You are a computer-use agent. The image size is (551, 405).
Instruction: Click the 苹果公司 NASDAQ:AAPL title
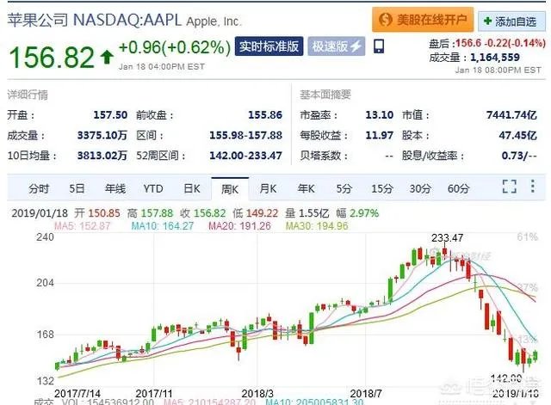click(x=94, y=20)
